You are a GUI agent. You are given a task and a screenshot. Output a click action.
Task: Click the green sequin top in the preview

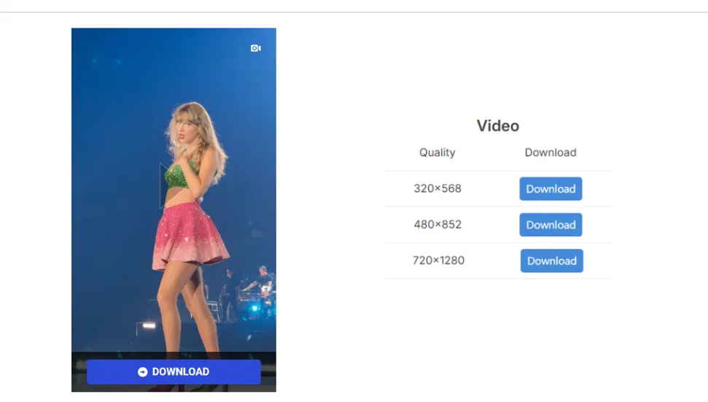pos(181,174)
